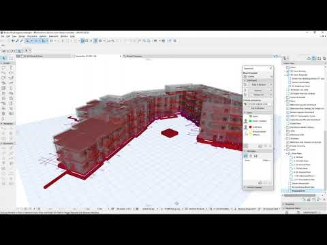Click the compose icon below the message list
The image size is (327, 245).
(x=260, y=182)
